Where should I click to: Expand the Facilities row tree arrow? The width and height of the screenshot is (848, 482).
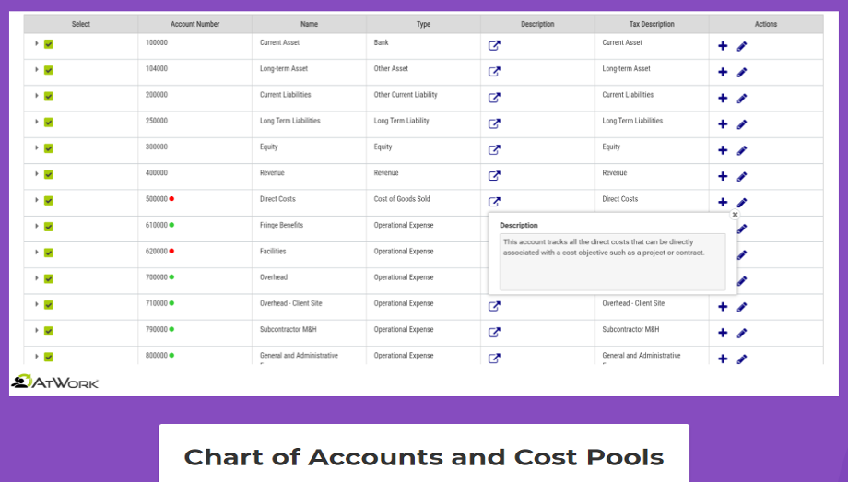click(37, 253)
